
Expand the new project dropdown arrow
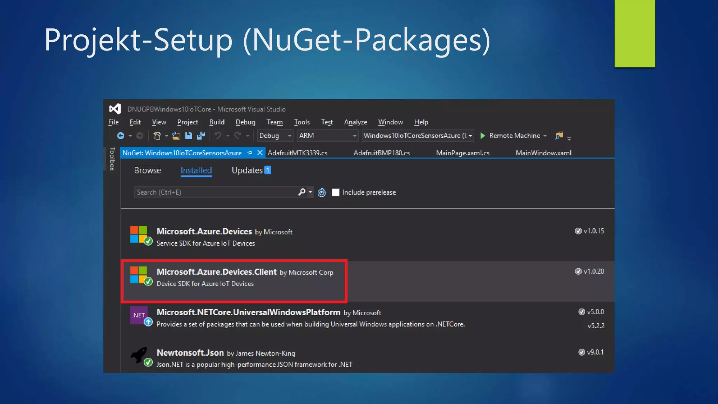[x=167, y=136]
